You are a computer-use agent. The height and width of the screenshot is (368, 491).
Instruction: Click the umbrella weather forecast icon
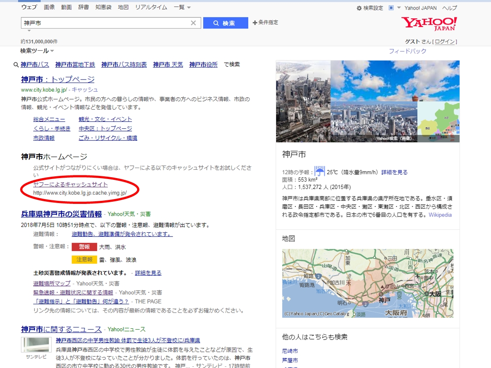(319, 171)
